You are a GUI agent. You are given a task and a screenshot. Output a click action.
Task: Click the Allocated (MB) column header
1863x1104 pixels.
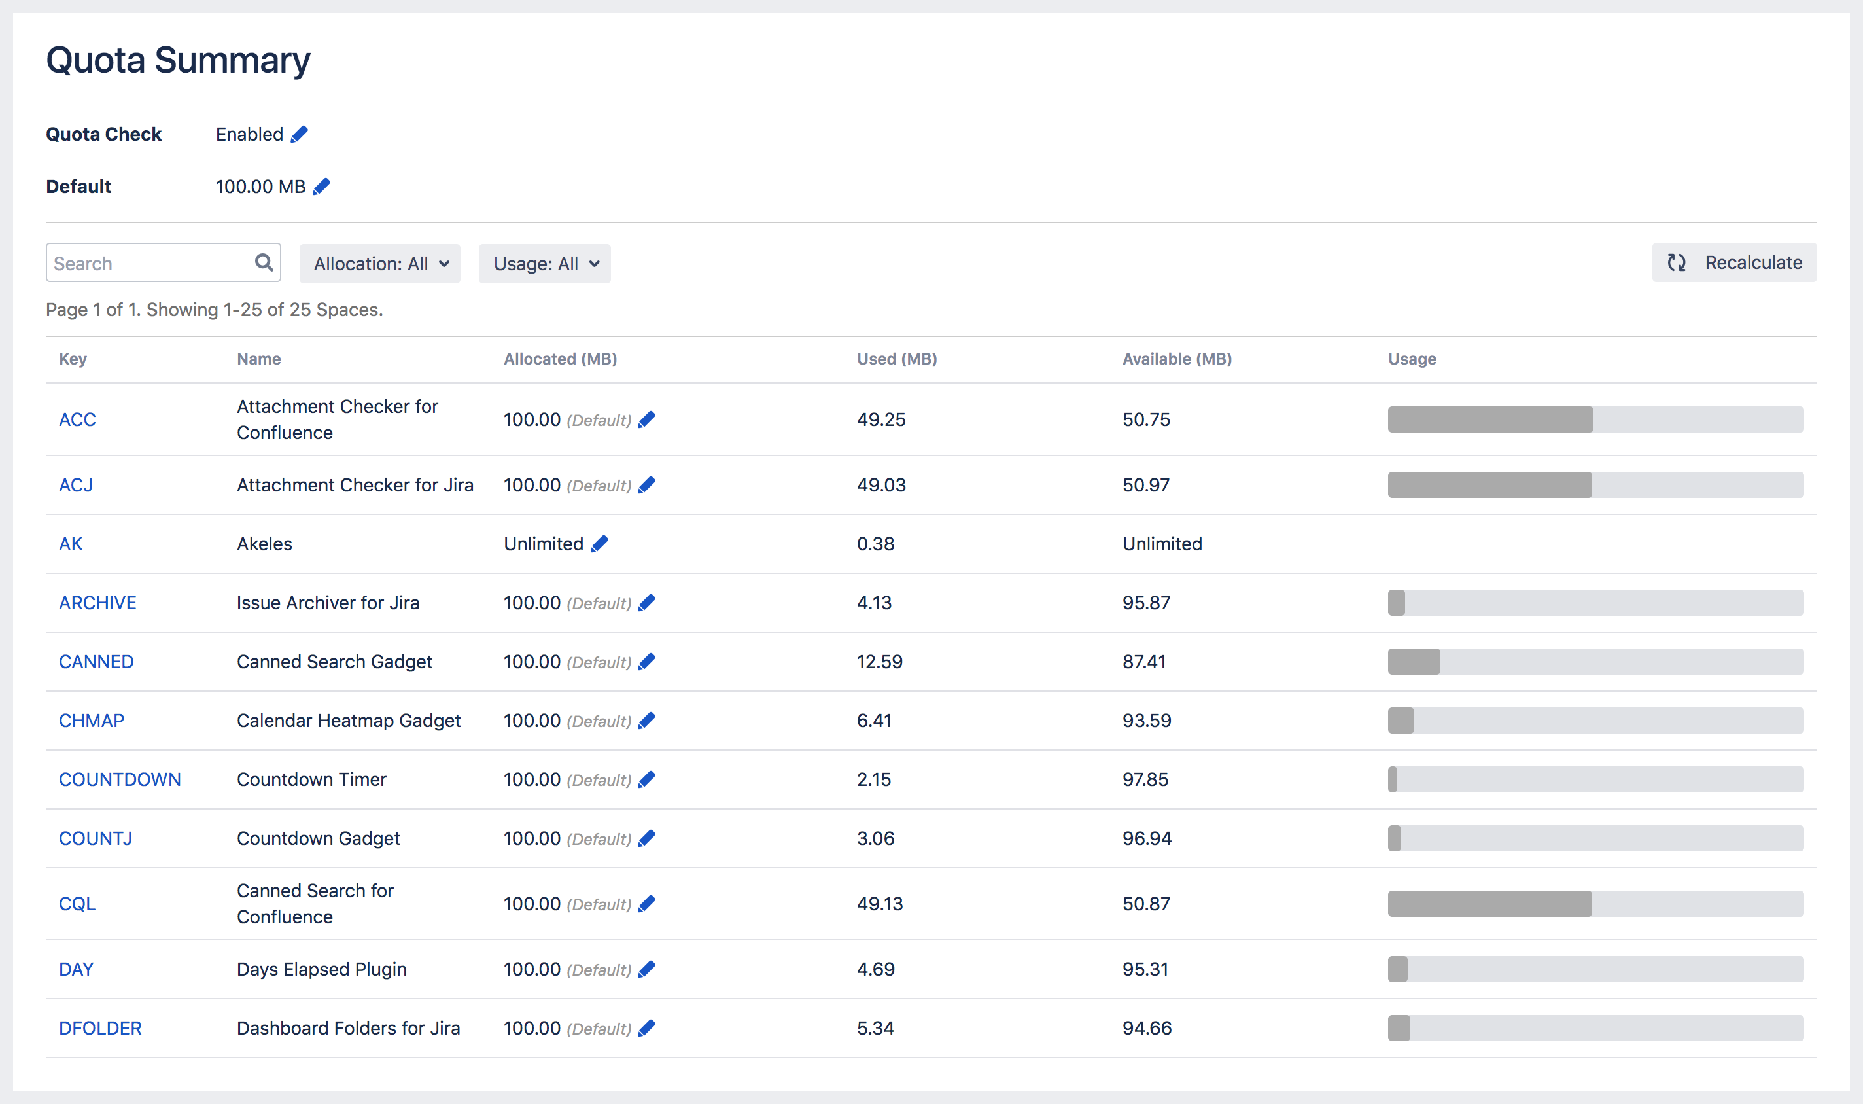click(560, 359)
